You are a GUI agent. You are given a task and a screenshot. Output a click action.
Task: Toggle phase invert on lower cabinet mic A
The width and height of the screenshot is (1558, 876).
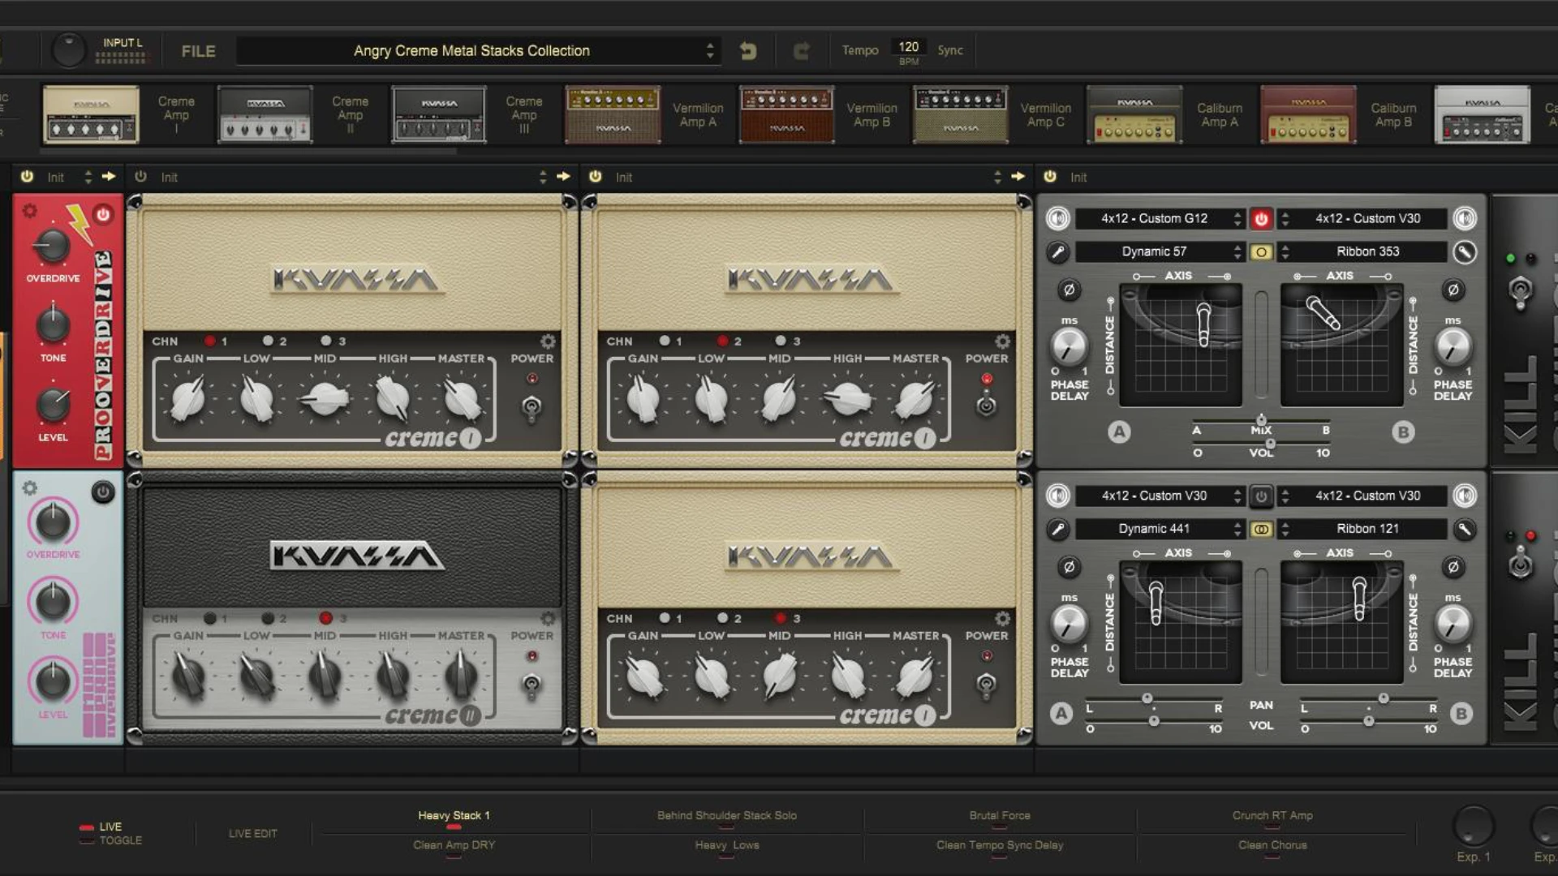click(1069, 567)
